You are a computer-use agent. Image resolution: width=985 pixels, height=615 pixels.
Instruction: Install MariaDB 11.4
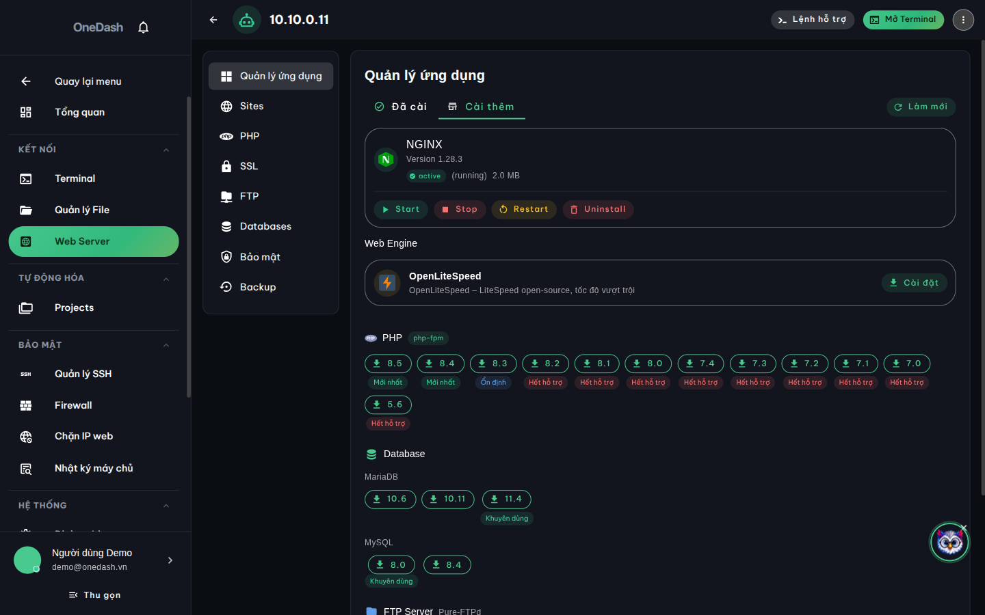pyautogui.click(x=507, y=500)
